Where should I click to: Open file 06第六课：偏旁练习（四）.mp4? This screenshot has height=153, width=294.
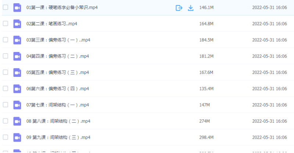coord(58,89)
